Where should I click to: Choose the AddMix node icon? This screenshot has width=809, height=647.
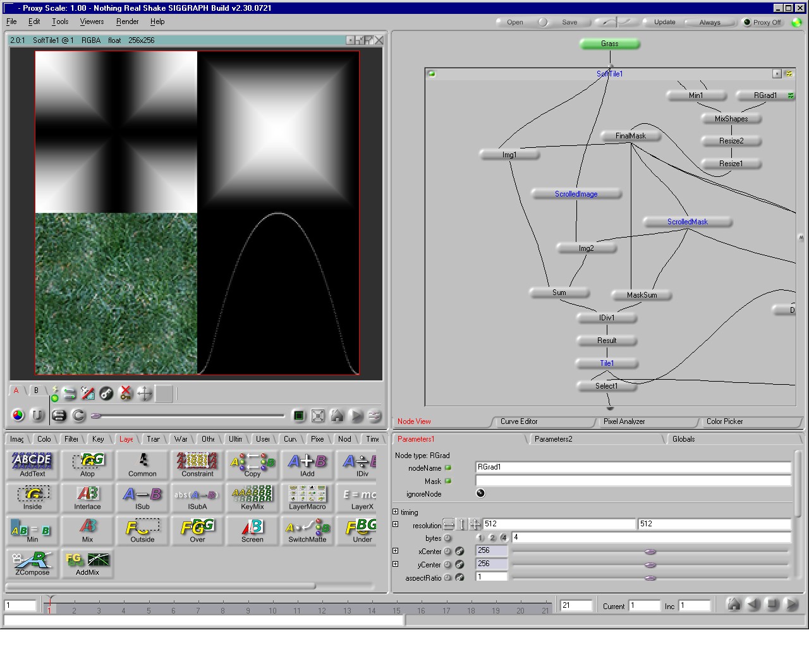(x=87, y=563)
